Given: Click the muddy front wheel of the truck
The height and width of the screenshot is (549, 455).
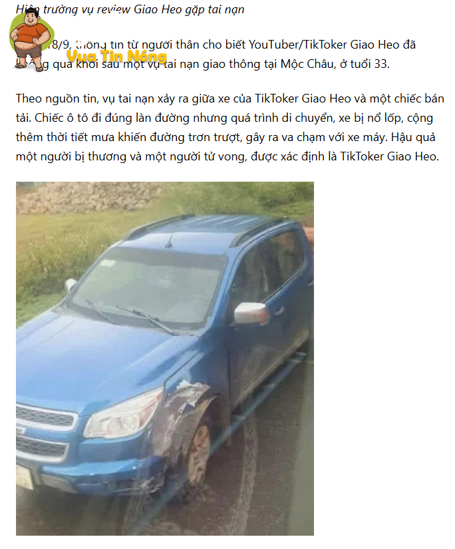Looking at the screenshot, I should pyautogui.click(x=198, y=453).
